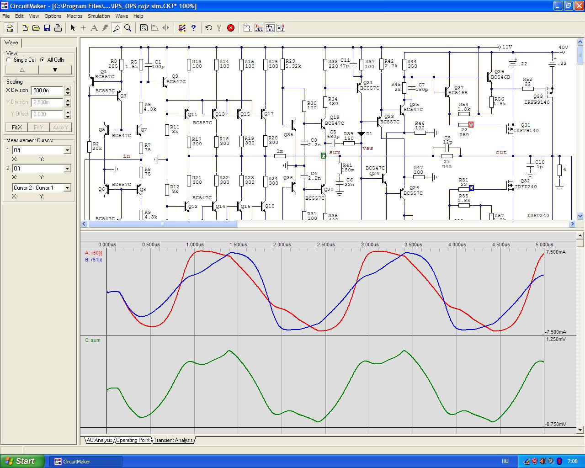Click the arrow selection tool
The width and height of the screenshot is (585, 468).
(x=73, y=28)
